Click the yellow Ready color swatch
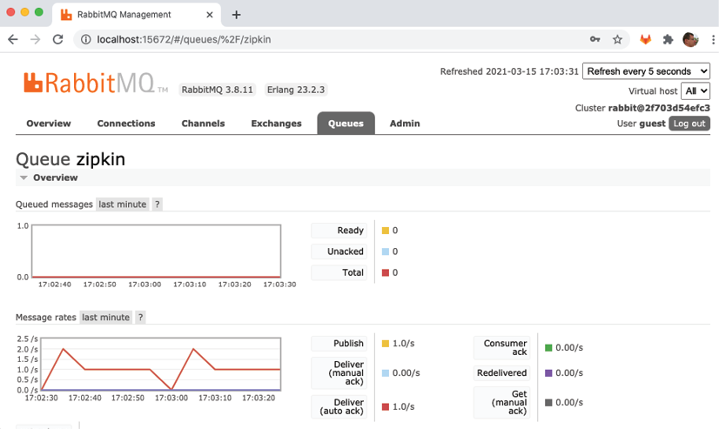The width and height of the screenshot is (719, 429). coord(386,231)
